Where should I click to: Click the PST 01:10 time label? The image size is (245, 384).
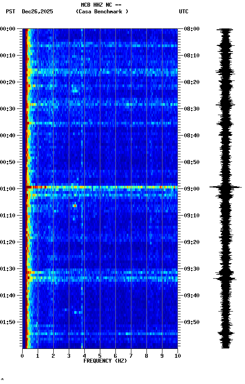[8, 216]
